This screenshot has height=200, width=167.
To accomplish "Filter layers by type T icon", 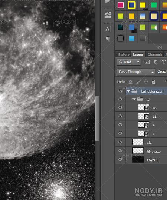I will (x=164, y=62).
